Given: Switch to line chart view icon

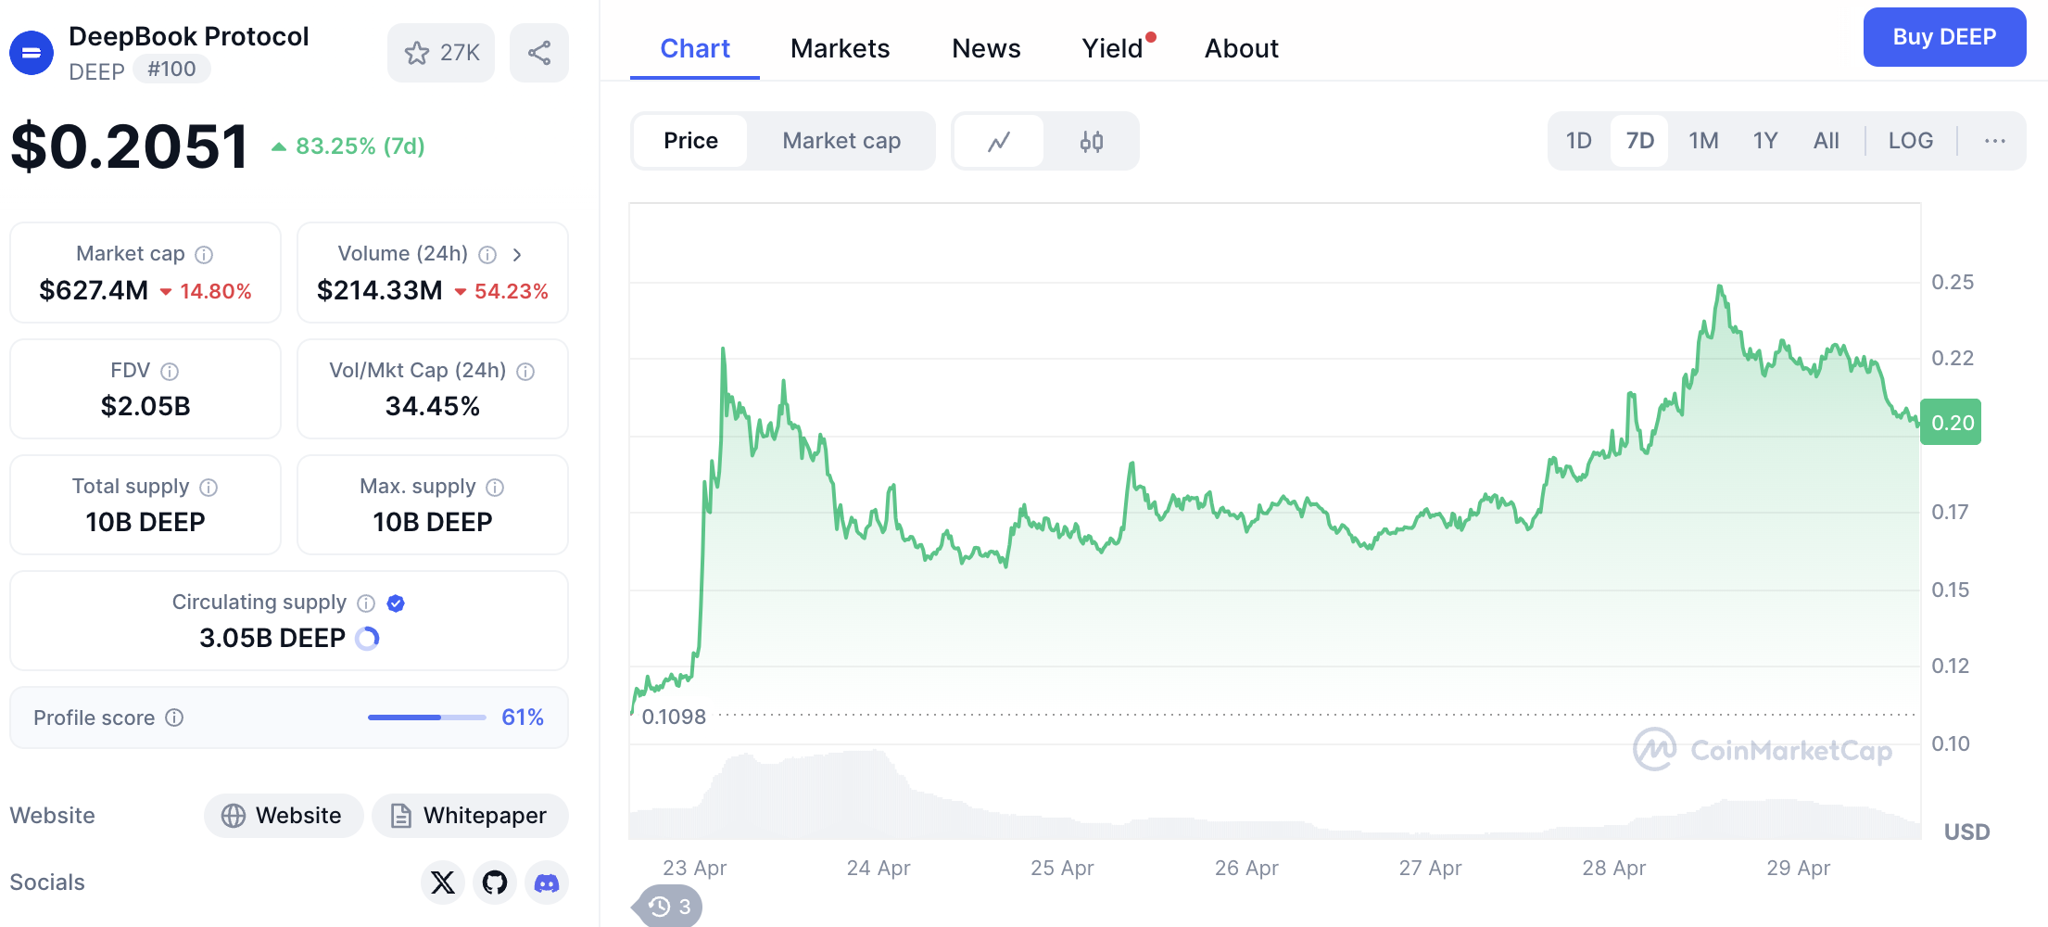Looking at the screenshot, I should click(998, 141).
